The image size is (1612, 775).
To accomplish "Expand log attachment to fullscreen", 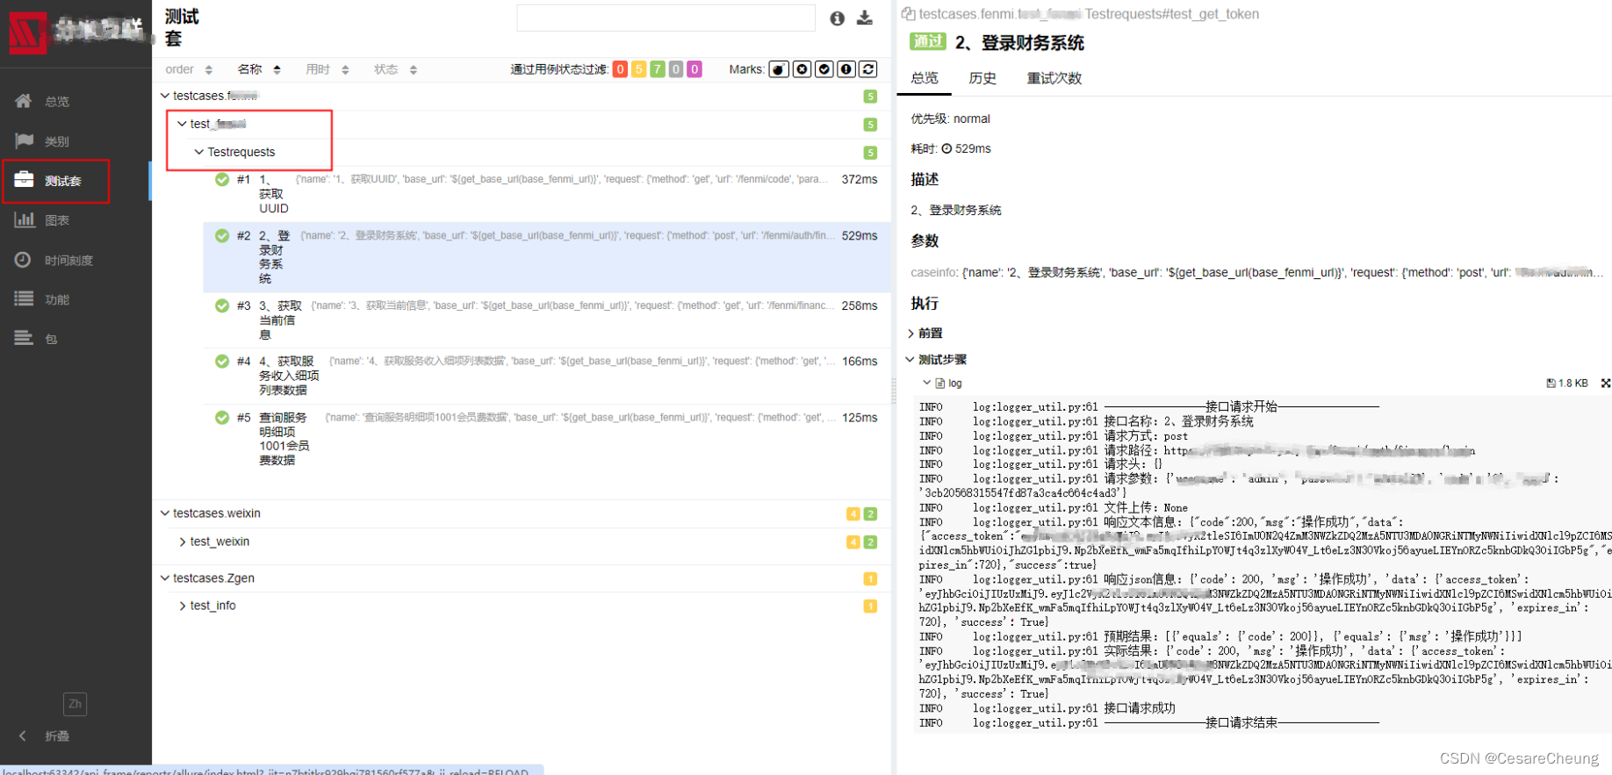I will tap(1605, 384).
